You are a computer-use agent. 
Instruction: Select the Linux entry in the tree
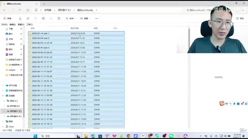[x=11, y=127]
